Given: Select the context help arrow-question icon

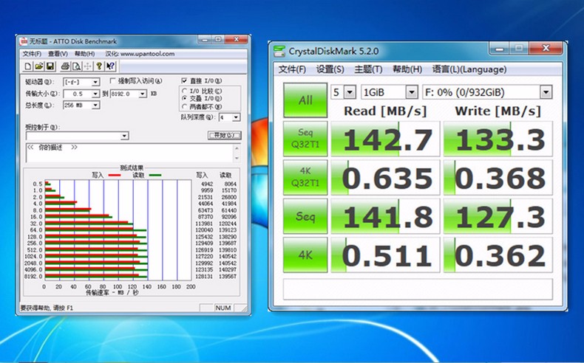Looking at the screenshot, I should [110, 66].
